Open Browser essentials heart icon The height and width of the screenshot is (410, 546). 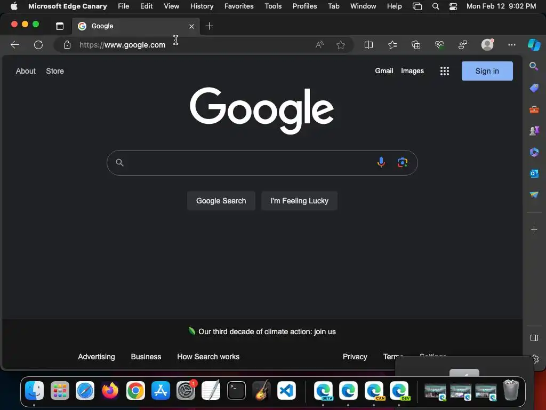coord(439,45)
